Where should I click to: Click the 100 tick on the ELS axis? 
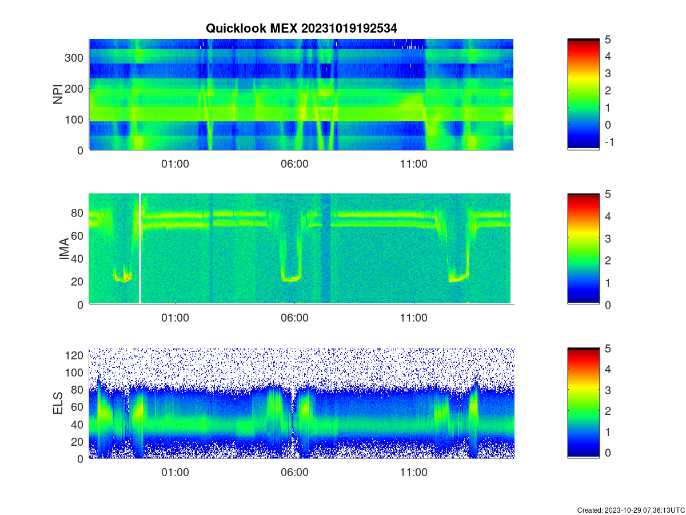(75, 373)
